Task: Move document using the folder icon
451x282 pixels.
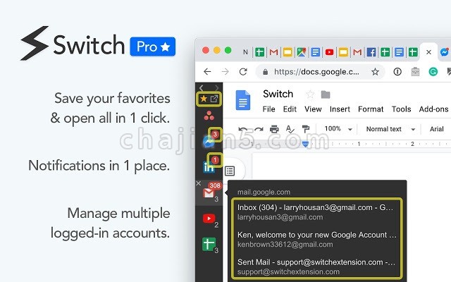Action: pos(326,94)
